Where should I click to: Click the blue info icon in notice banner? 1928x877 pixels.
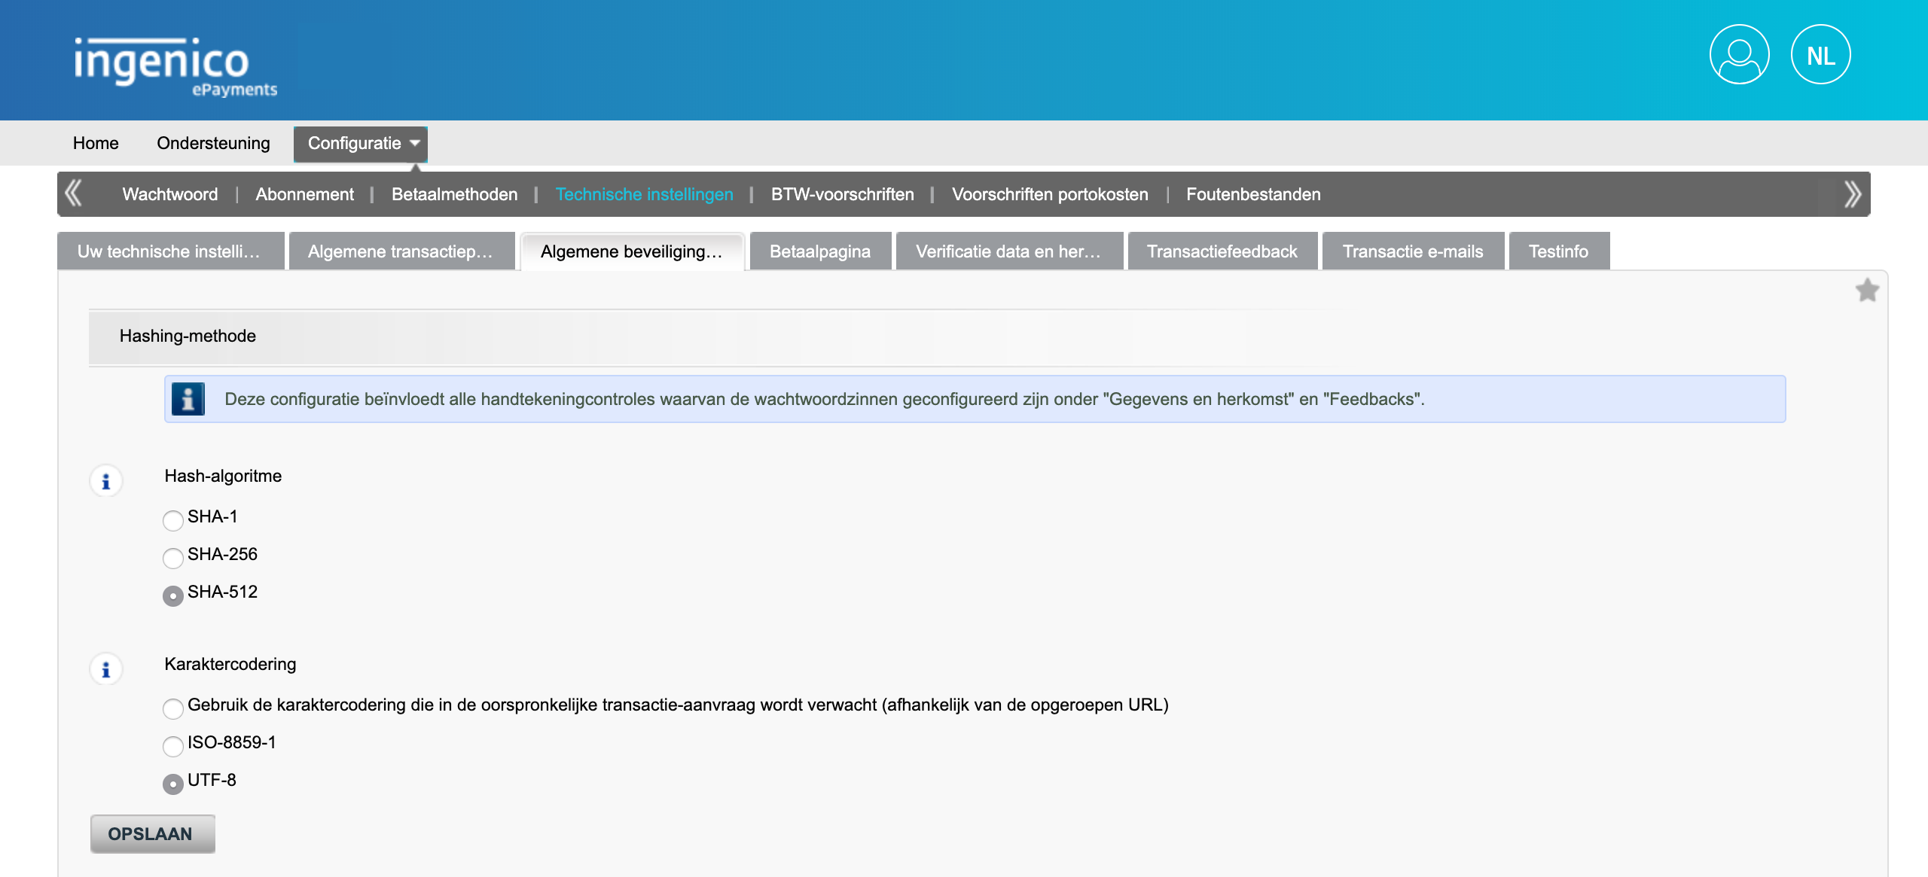pos(188,399)
